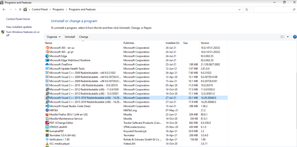Viewport: 297px width, 147px height.
Task: Click MiKTeX.org publisher cell
Action: [x=130, y=110]
